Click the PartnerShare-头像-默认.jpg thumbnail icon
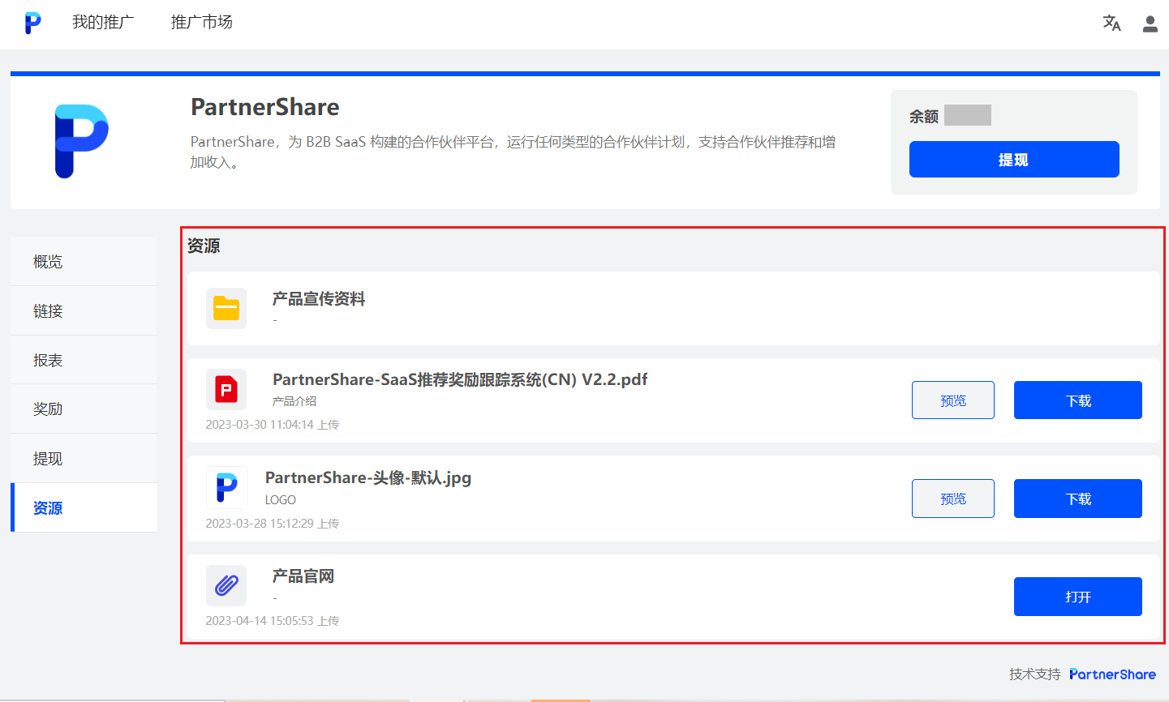 click(226, 487)
